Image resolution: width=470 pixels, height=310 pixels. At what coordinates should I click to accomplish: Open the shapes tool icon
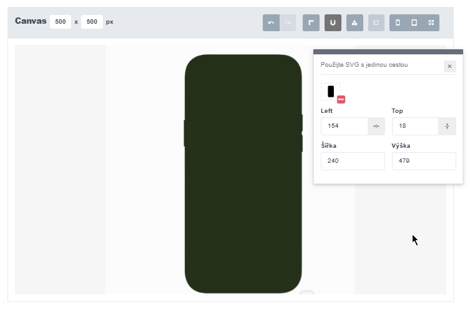pyautogui.click(x=355, y=22)
